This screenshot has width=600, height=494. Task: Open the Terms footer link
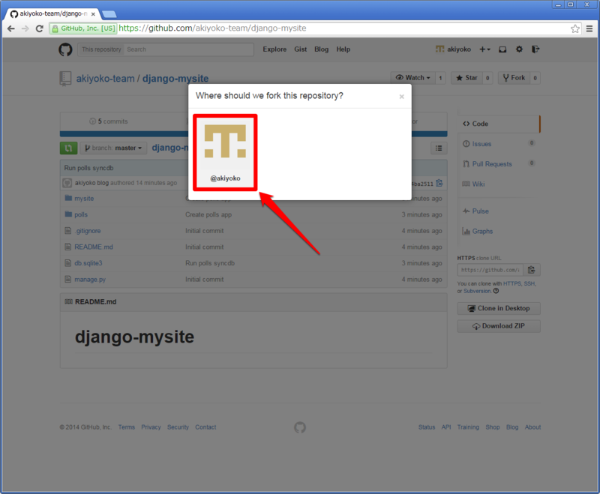(126, 427)
